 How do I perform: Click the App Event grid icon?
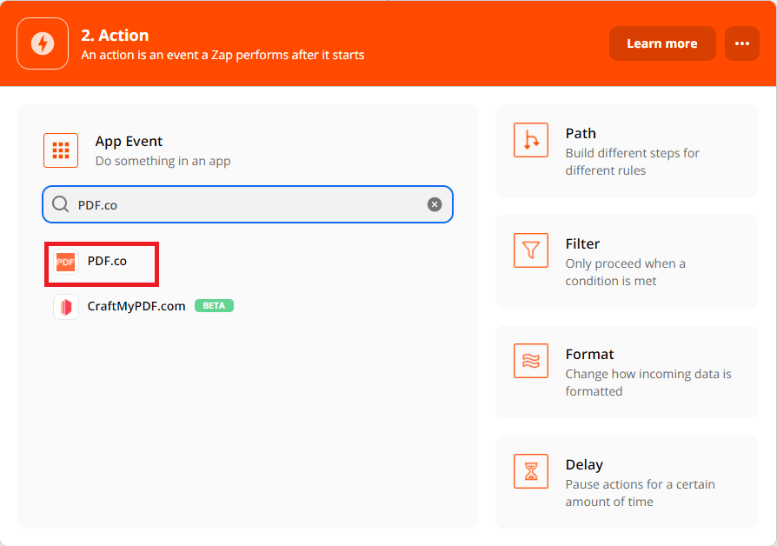coord(60,150)
